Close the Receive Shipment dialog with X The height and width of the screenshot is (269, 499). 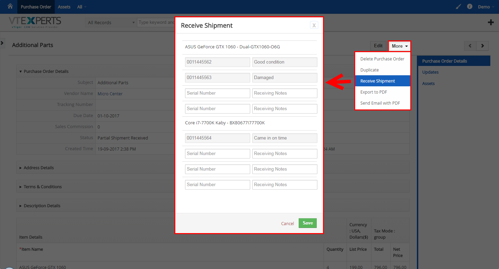click(x=314, y=25)
